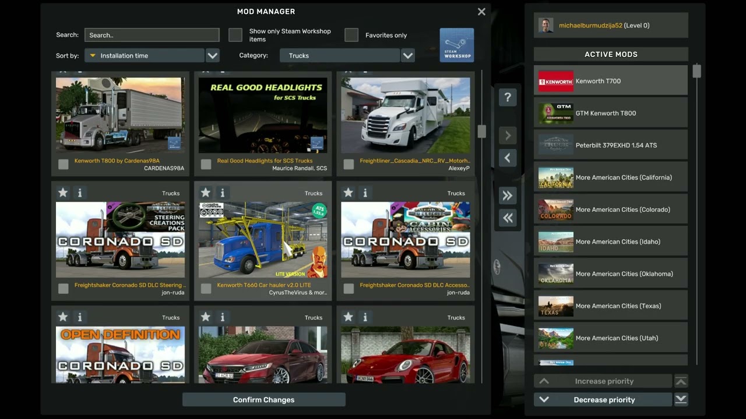The image size is (746, 419).
Task: Click the user profile avatar
Action: 546,25
